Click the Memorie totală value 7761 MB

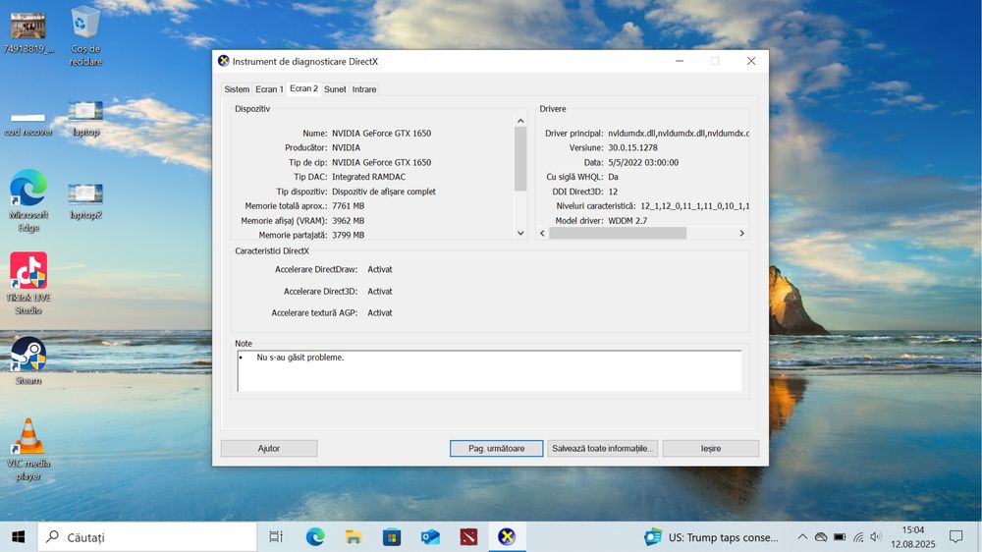pos(349,206)
